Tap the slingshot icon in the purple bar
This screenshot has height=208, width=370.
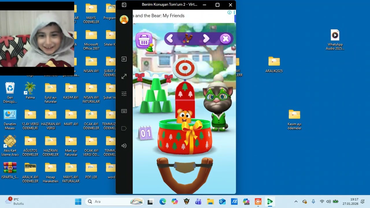188,38
